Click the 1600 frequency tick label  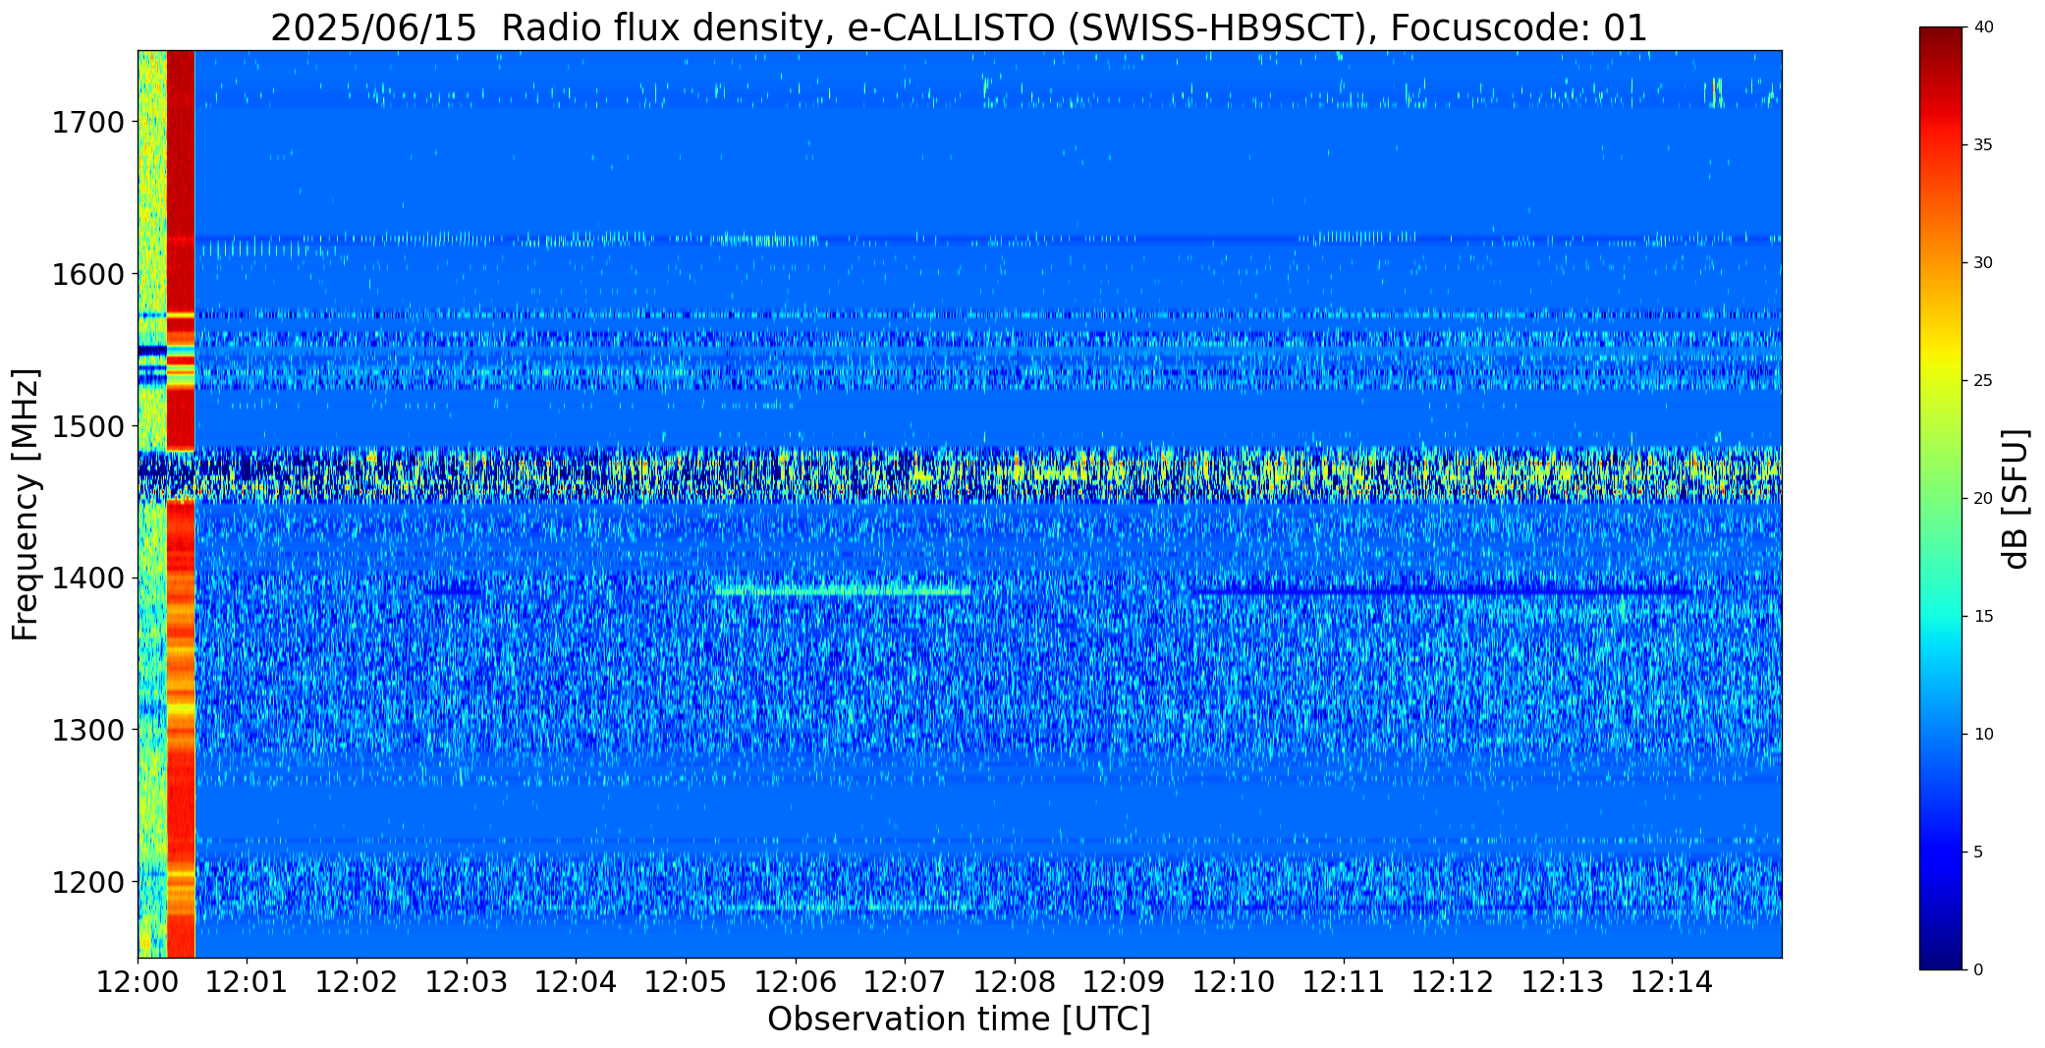pos(87,274)
